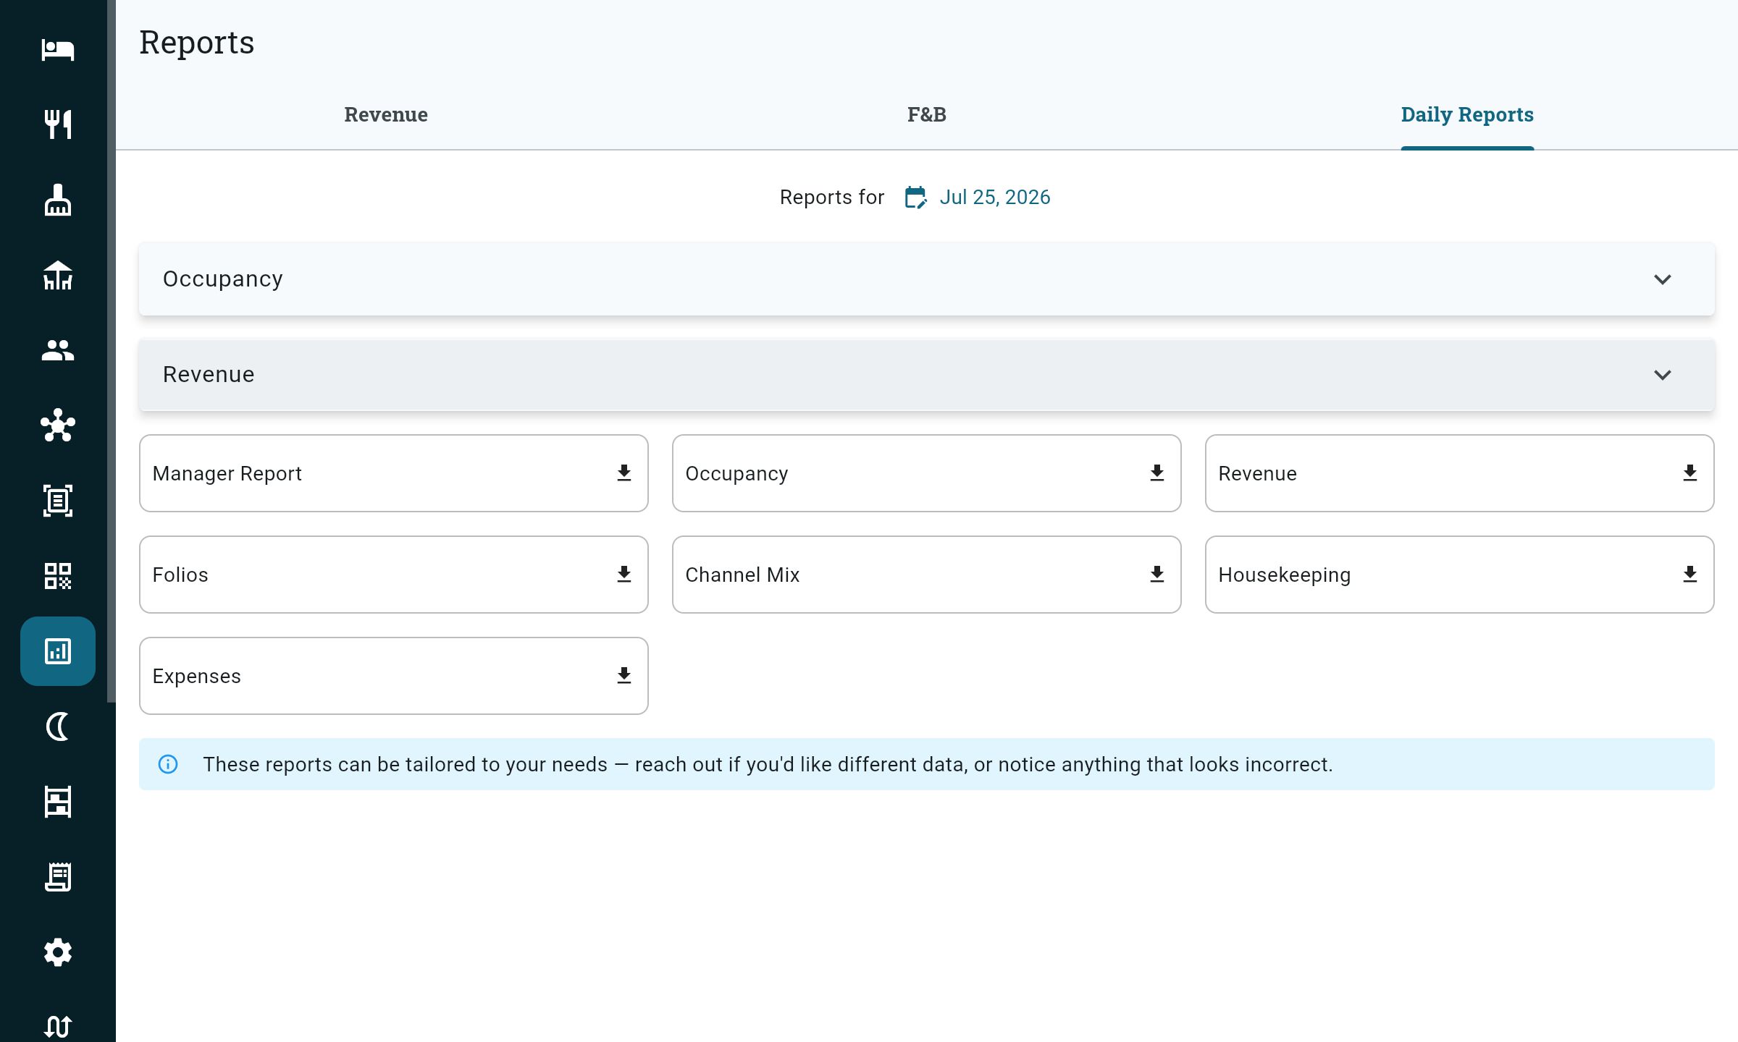
Task: Click the tailored reports notice text
Action: (x=768, y=764)
